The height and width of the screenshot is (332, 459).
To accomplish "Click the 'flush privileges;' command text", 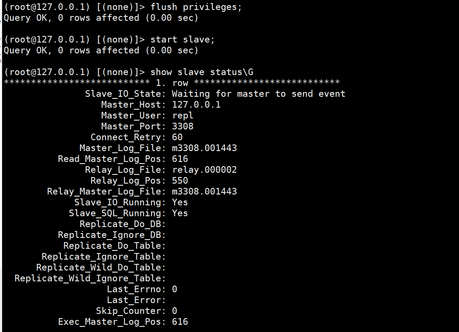I will pos(196,7).
